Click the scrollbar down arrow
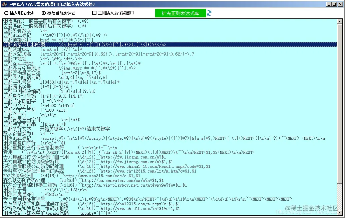 340,213
